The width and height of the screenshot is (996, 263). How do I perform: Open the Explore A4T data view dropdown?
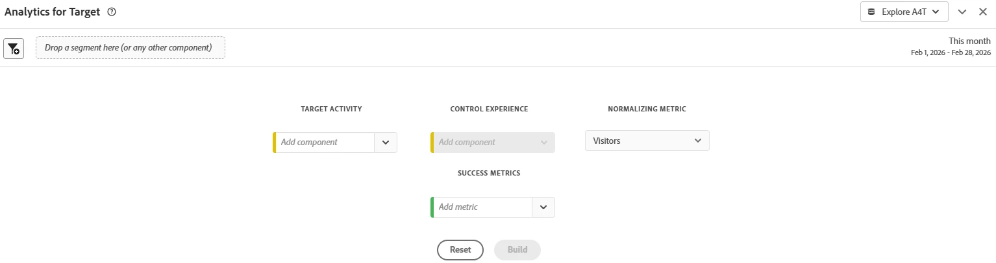coord(904,12)
